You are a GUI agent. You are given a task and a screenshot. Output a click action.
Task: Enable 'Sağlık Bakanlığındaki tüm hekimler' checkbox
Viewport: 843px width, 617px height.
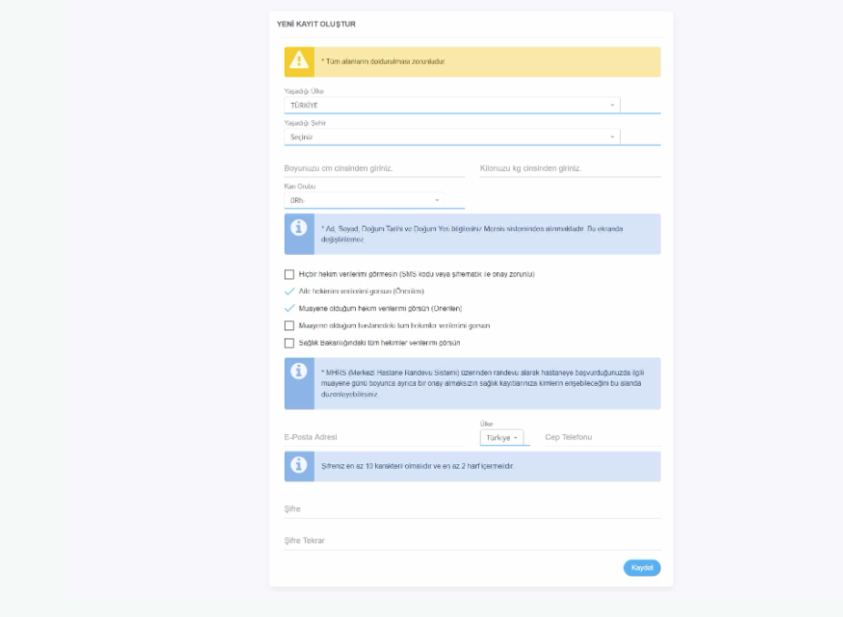(x=289, y=343)
